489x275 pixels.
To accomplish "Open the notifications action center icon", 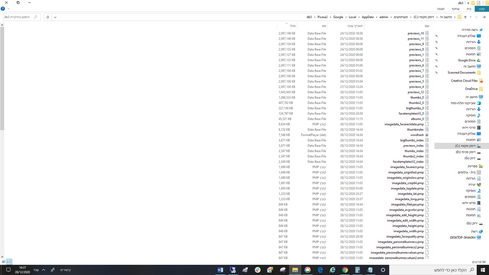I will (x=8, y=270).
